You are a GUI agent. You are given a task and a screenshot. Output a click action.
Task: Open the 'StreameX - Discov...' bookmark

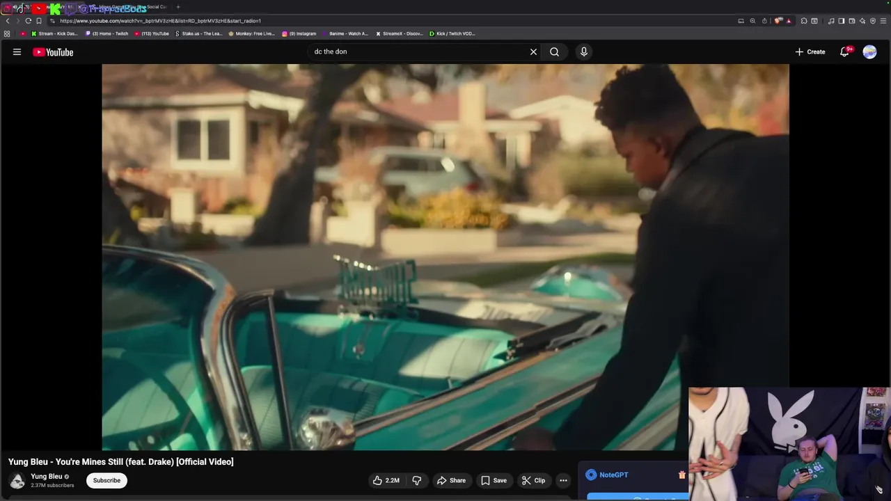point(399,33)
